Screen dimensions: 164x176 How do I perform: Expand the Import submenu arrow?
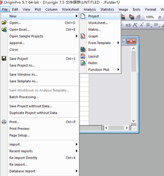pos(77,144)
